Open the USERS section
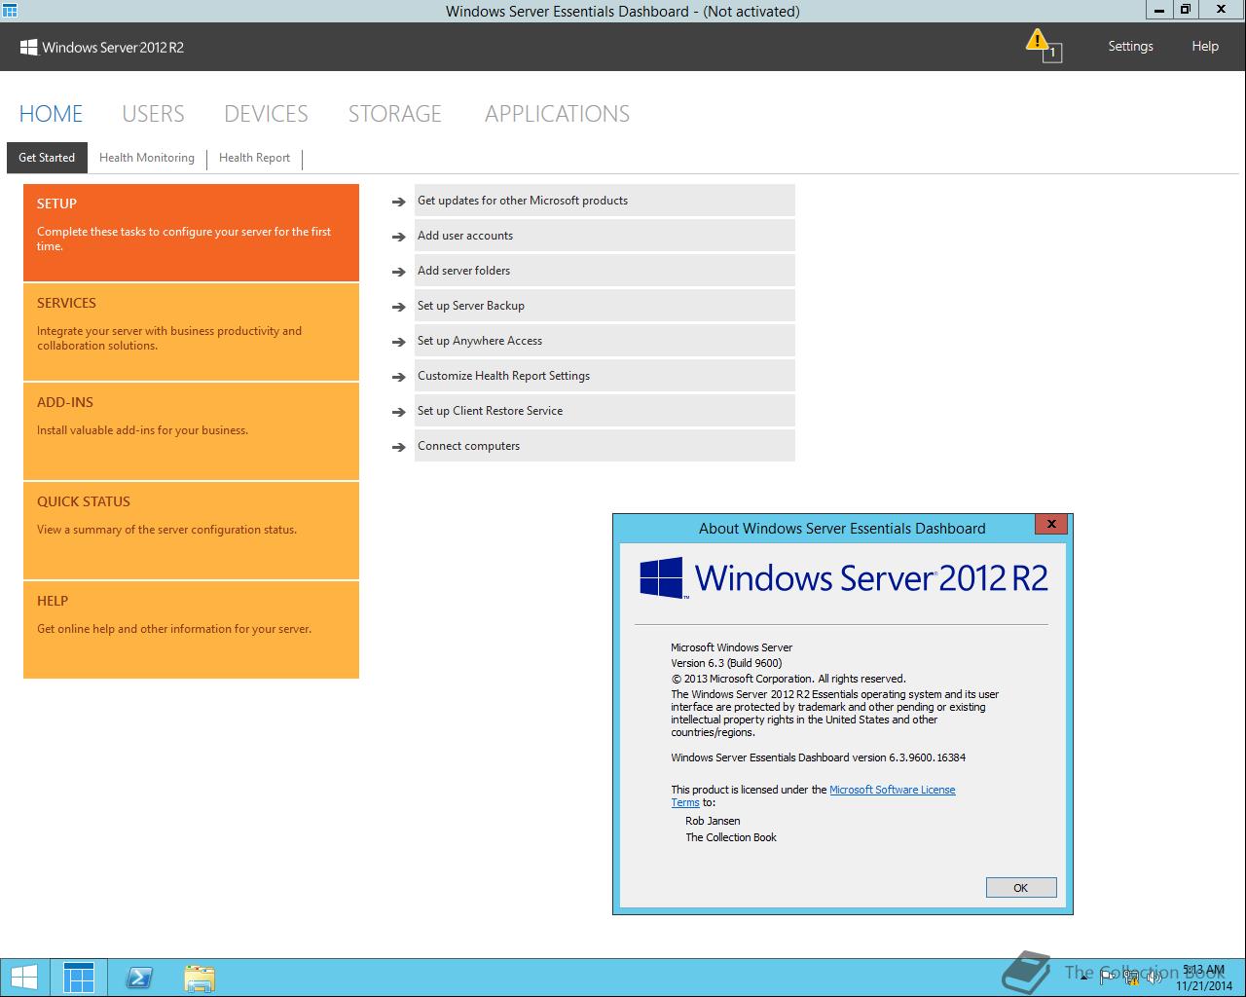 tap(153, 114)
